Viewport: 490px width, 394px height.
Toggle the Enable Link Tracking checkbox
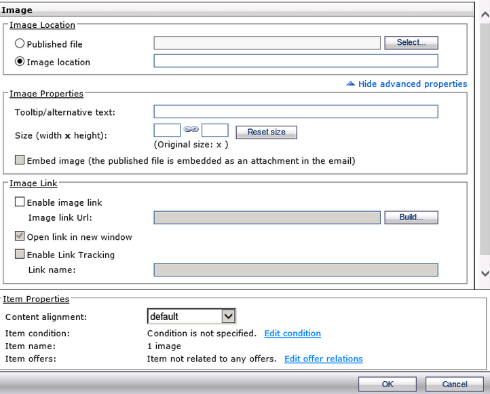20,255
